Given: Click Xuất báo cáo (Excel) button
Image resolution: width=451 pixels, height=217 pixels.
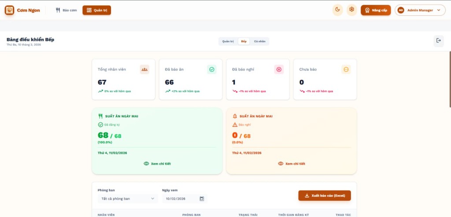Looking at the screenshot, I should (325, 195).
